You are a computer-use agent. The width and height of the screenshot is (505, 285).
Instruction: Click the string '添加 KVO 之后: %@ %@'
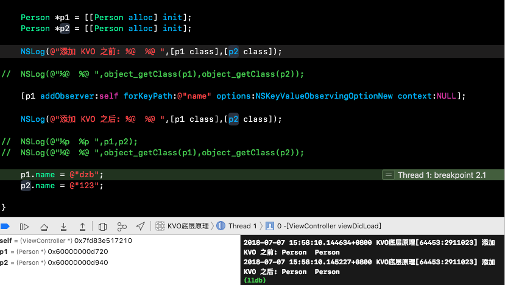click(x=107, y=119)
